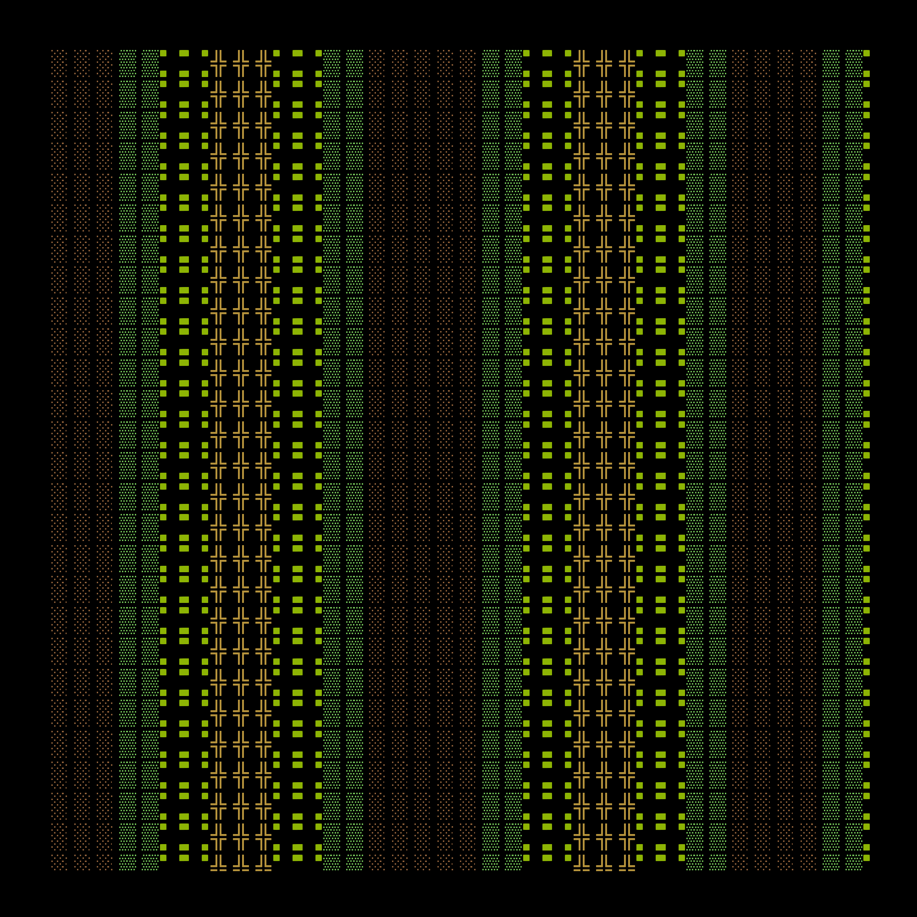Click the third gold double-cross glyph in top row
The image size is (917, 917).
[264, 63]
